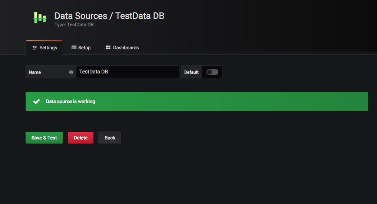Click the TestData DB green logo icon
Viewport: 377px width, 204px height.
tap(40, 17)
